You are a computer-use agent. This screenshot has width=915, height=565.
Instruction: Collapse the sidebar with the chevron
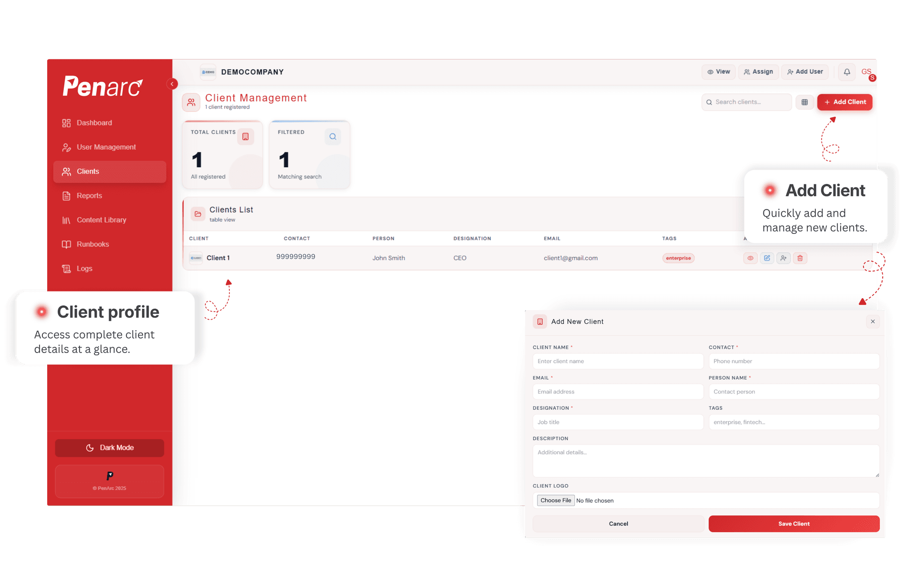pos(172,84)
